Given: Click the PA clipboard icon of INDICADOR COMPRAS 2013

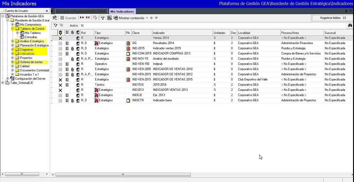Looking at the screenshot, I should (x=128, y=53).
